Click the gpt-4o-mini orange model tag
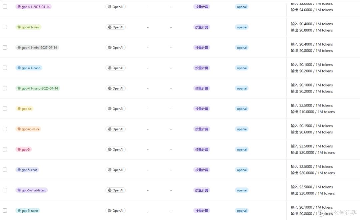This screenshot has width=360, height=220. tap(28, 129)
